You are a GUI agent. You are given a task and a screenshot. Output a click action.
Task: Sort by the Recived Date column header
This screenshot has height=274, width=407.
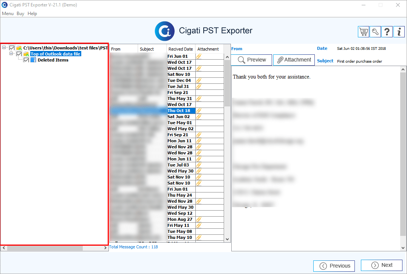[181, 49]
